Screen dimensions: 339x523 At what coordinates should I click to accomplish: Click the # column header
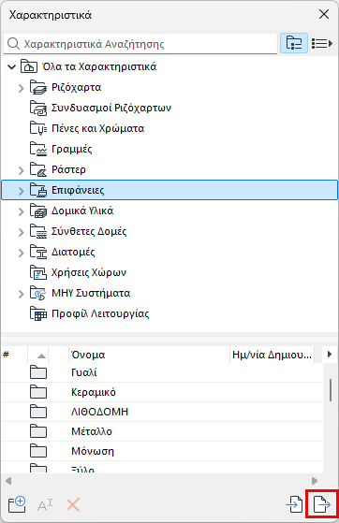14,355
